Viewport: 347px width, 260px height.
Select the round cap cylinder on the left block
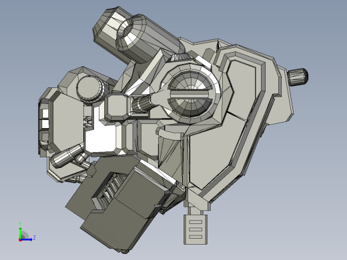(91, 89)
